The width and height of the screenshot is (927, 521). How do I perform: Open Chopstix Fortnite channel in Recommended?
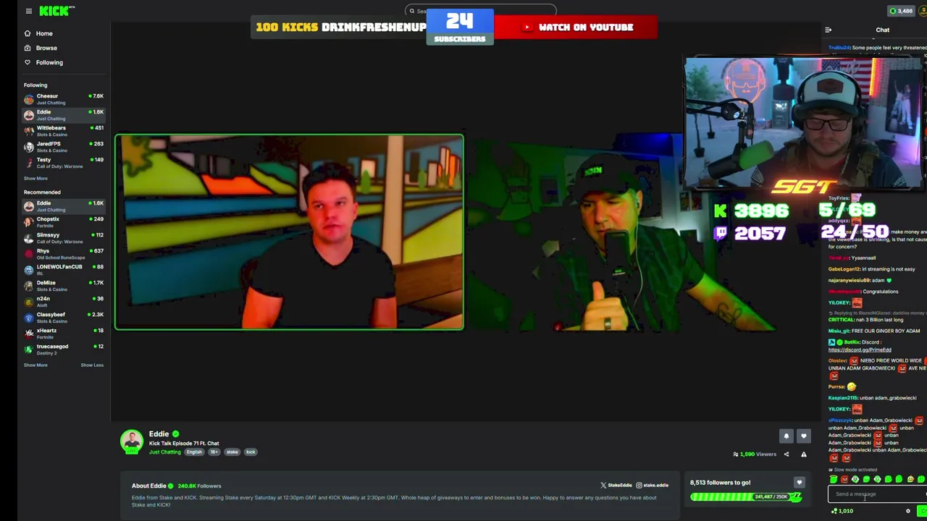[64, 222]
